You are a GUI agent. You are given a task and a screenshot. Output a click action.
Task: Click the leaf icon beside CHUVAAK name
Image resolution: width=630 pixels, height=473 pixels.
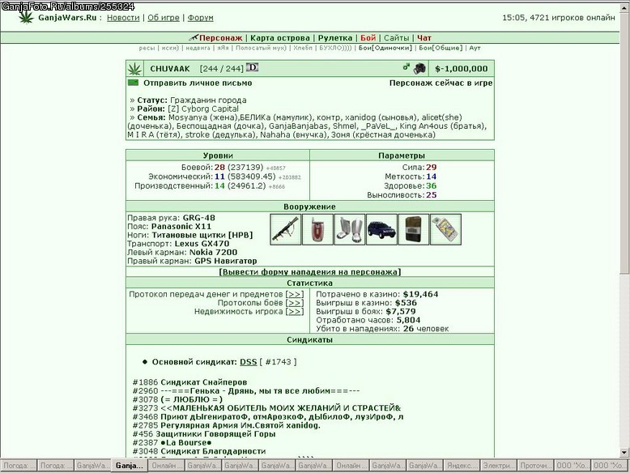tap(134, 69)
